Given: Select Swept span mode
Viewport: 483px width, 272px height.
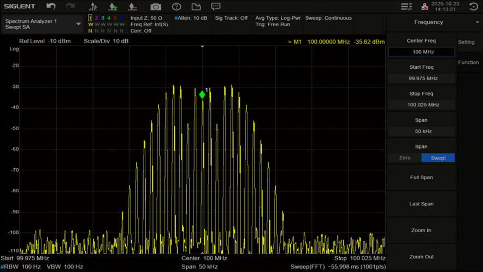Looking at the screenshot, I should [438, 158].
